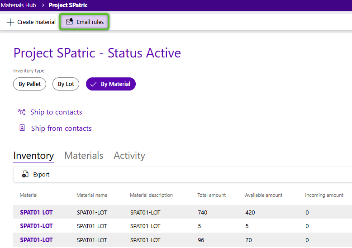Open SPAT01-LOT material with total amount 96
352x248 pixels.
[x=36, y=240]
